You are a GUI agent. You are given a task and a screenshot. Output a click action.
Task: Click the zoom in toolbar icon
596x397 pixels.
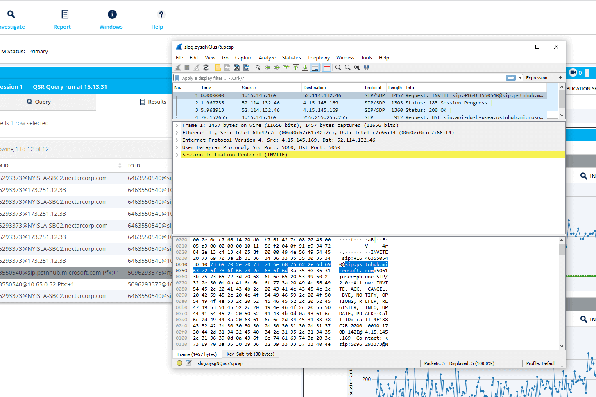[x=338, y=68]
